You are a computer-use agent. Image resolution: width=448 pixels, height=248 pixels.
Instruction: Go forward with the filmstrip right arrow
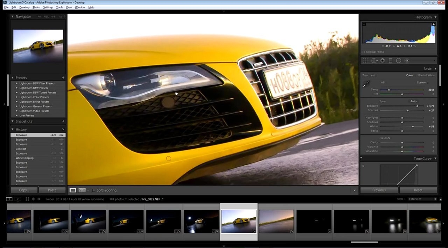point(39,199)
